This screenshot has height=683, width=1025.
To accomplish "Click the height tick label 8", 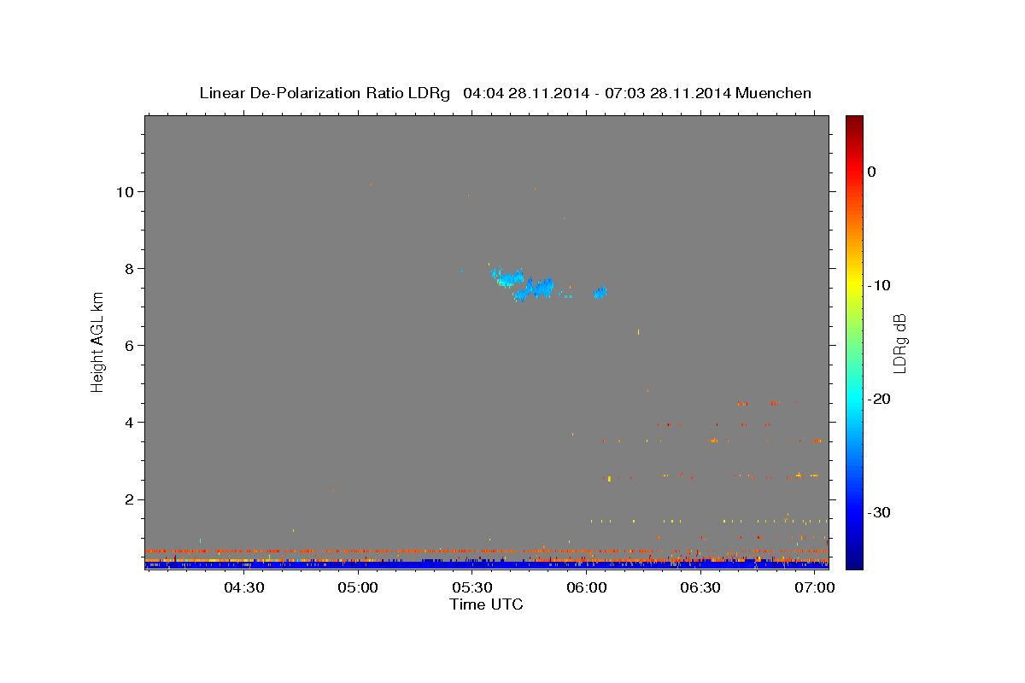I will click(132, 268).
